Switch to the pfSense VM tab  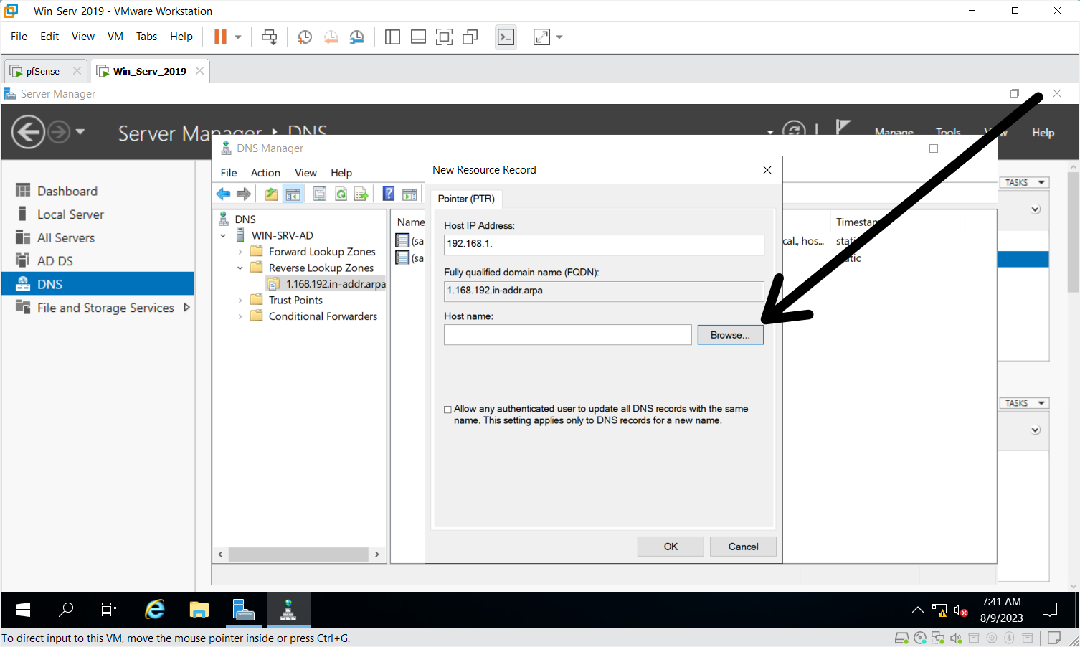point(43,71)
